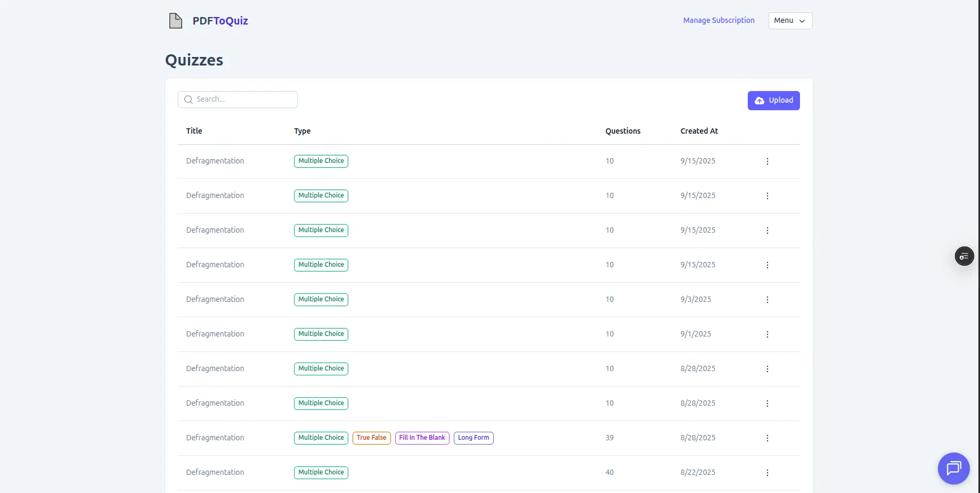Open the floating chat support bubble
Screen dimensions: 980x493
pyautogui.click(x=953, y=469)
